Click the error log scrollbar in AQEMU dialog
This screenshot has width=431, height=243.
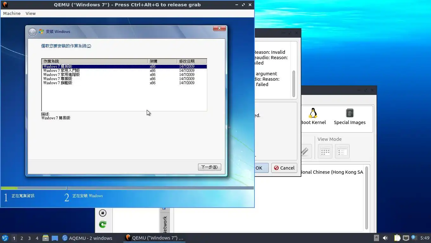pos(294,84)
